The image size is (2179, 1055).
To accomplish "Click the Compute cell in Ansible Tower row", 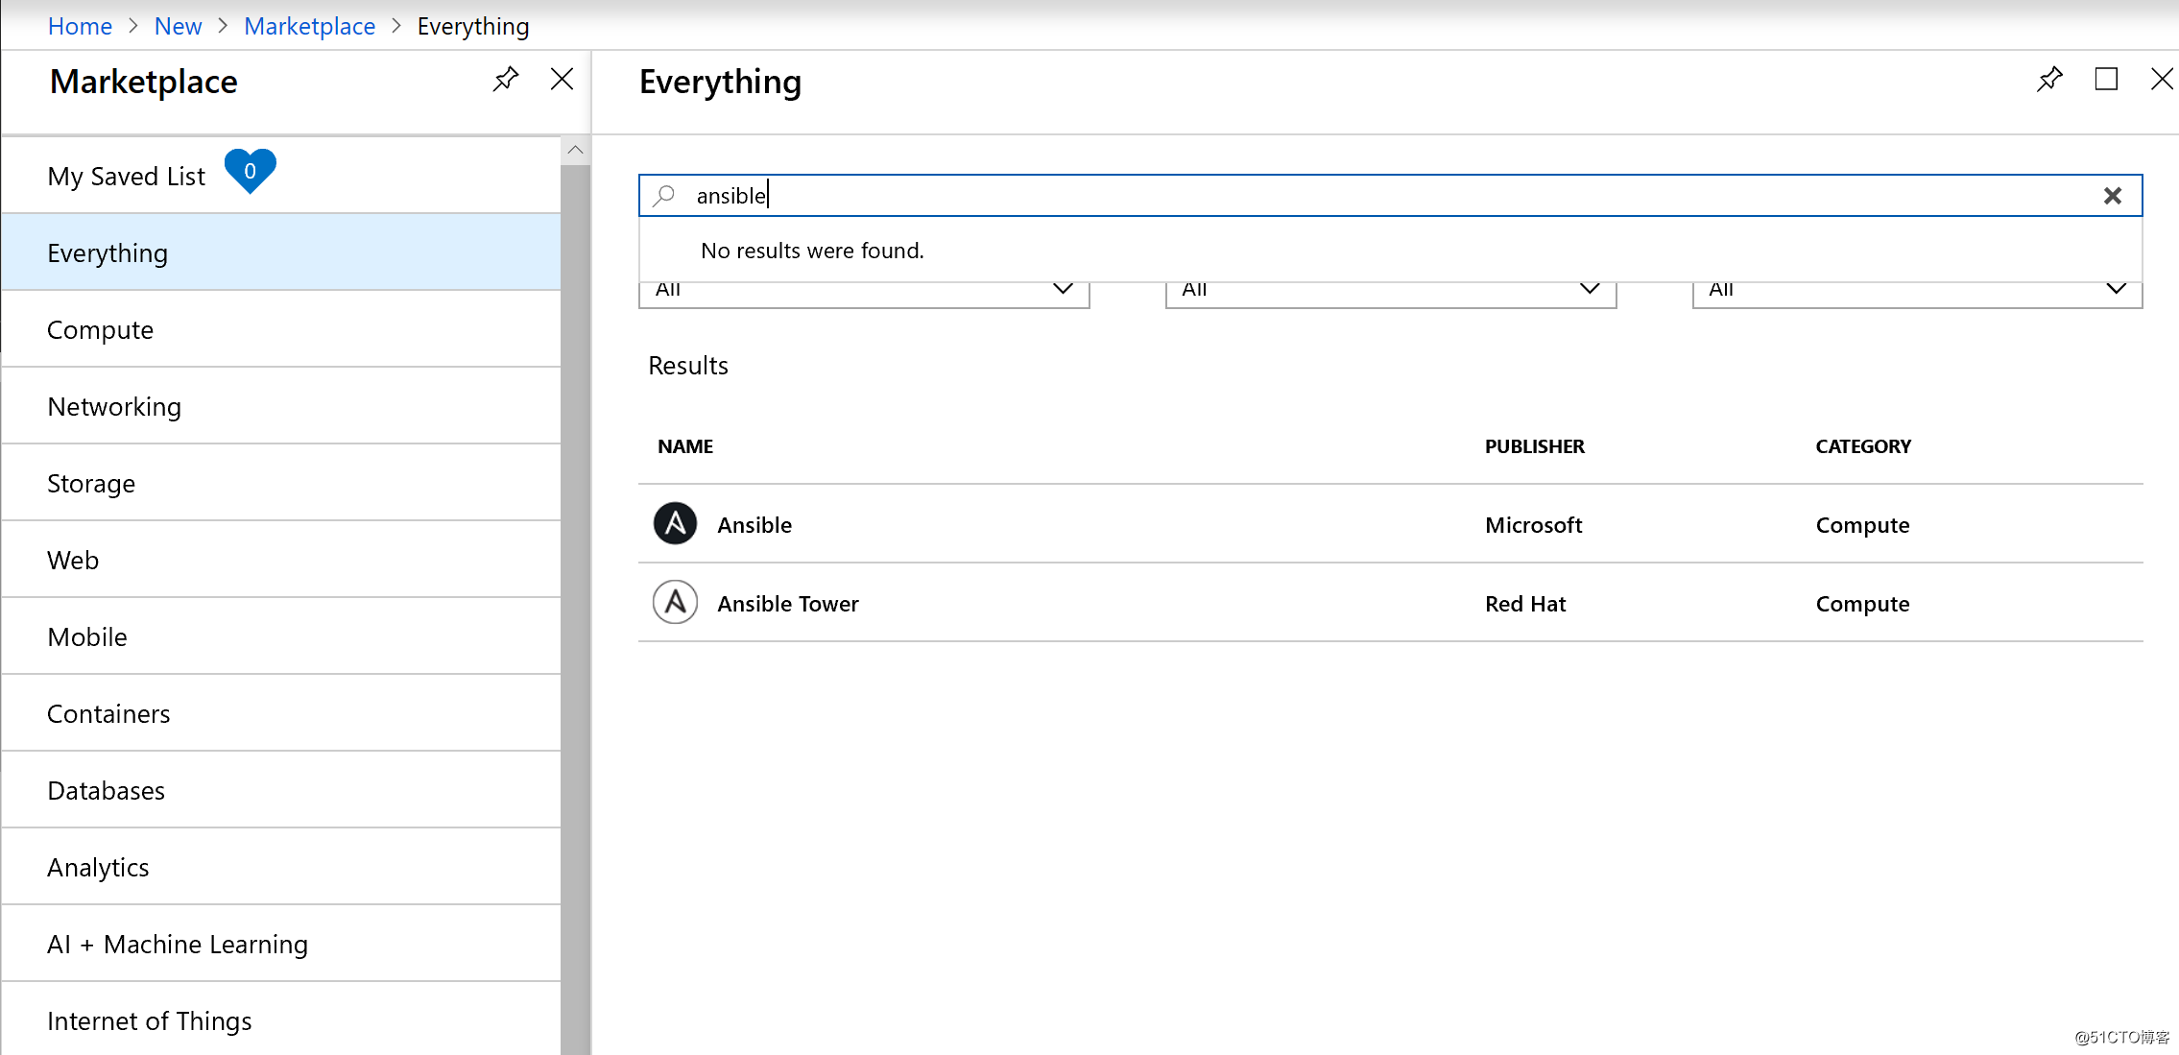I will point(1862,604).
